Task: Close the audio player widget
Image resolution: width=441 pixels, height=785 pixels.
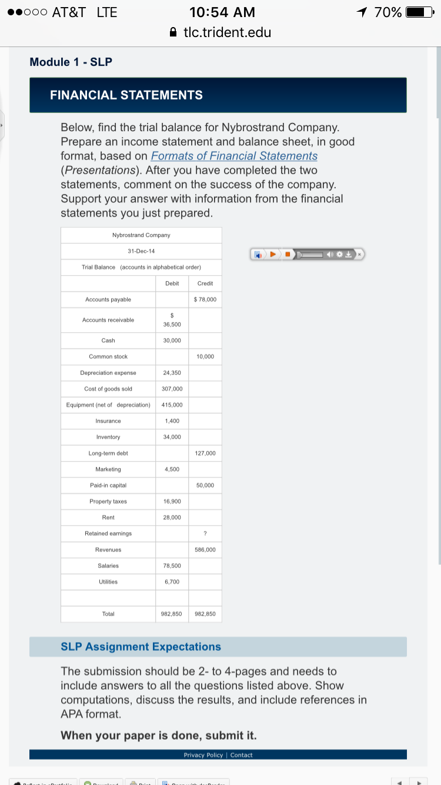Action: click(x=359, y=255)
